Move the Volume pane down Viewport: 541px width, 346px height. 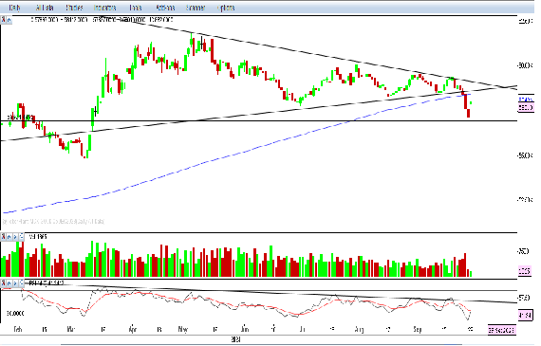coord(15,237)
